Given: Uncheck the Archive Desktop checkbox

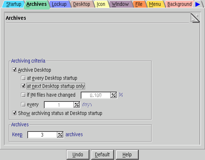Looking at the screenshot, I should click(14, 70).
